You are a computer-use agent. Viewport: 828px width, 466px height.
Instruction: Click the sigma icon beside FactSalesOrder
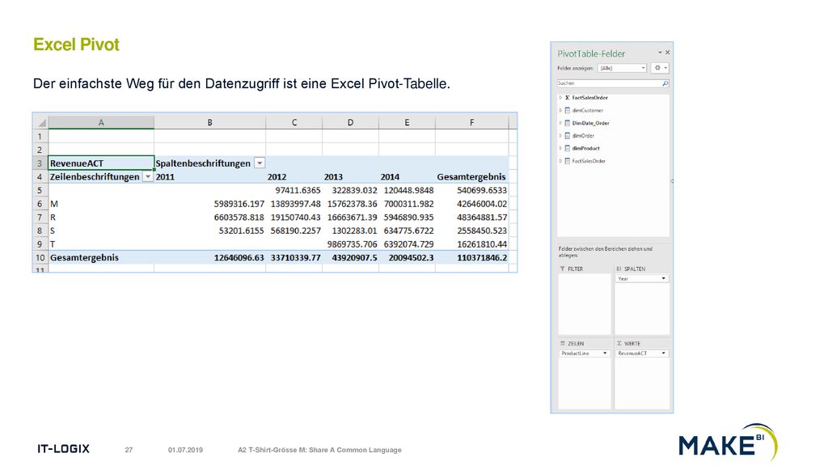pos(567,98)
